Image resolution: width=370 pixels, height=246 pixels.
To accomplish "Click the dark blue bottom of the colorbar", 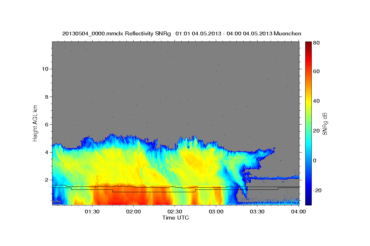I will 308,201.
